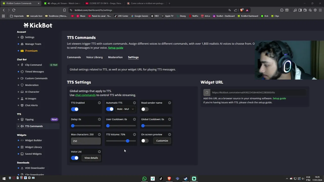Show info for TTS Volume
Screen dimensions: 324x182
134,134
